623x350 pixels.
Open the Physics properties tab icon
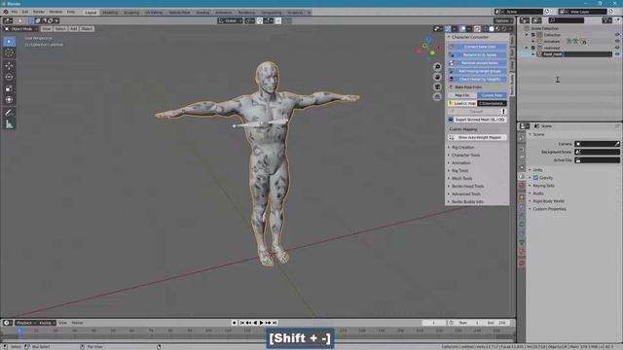pos(522,225)
